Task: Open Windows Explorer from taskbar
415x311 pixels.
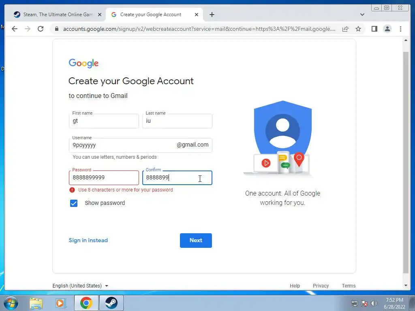Action: (36, 303)
